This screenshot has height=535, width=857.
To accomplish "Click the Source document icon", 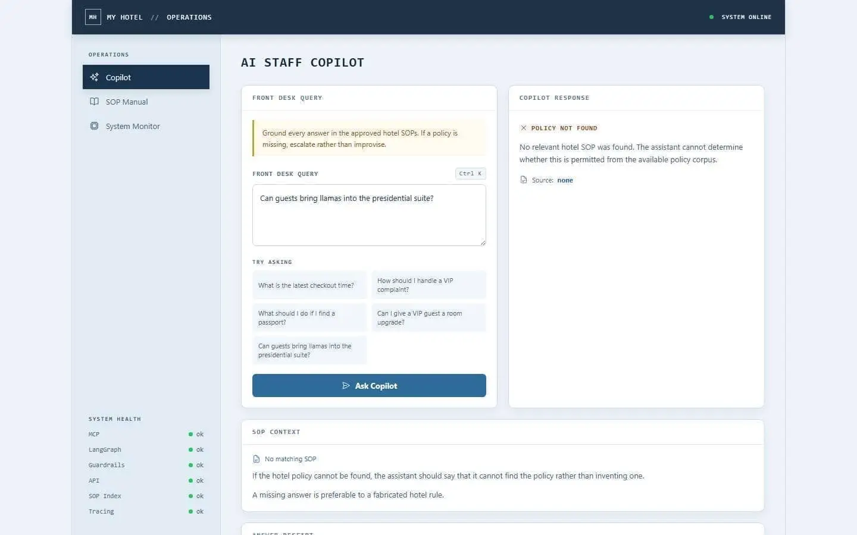I will (x=524, y=180).
